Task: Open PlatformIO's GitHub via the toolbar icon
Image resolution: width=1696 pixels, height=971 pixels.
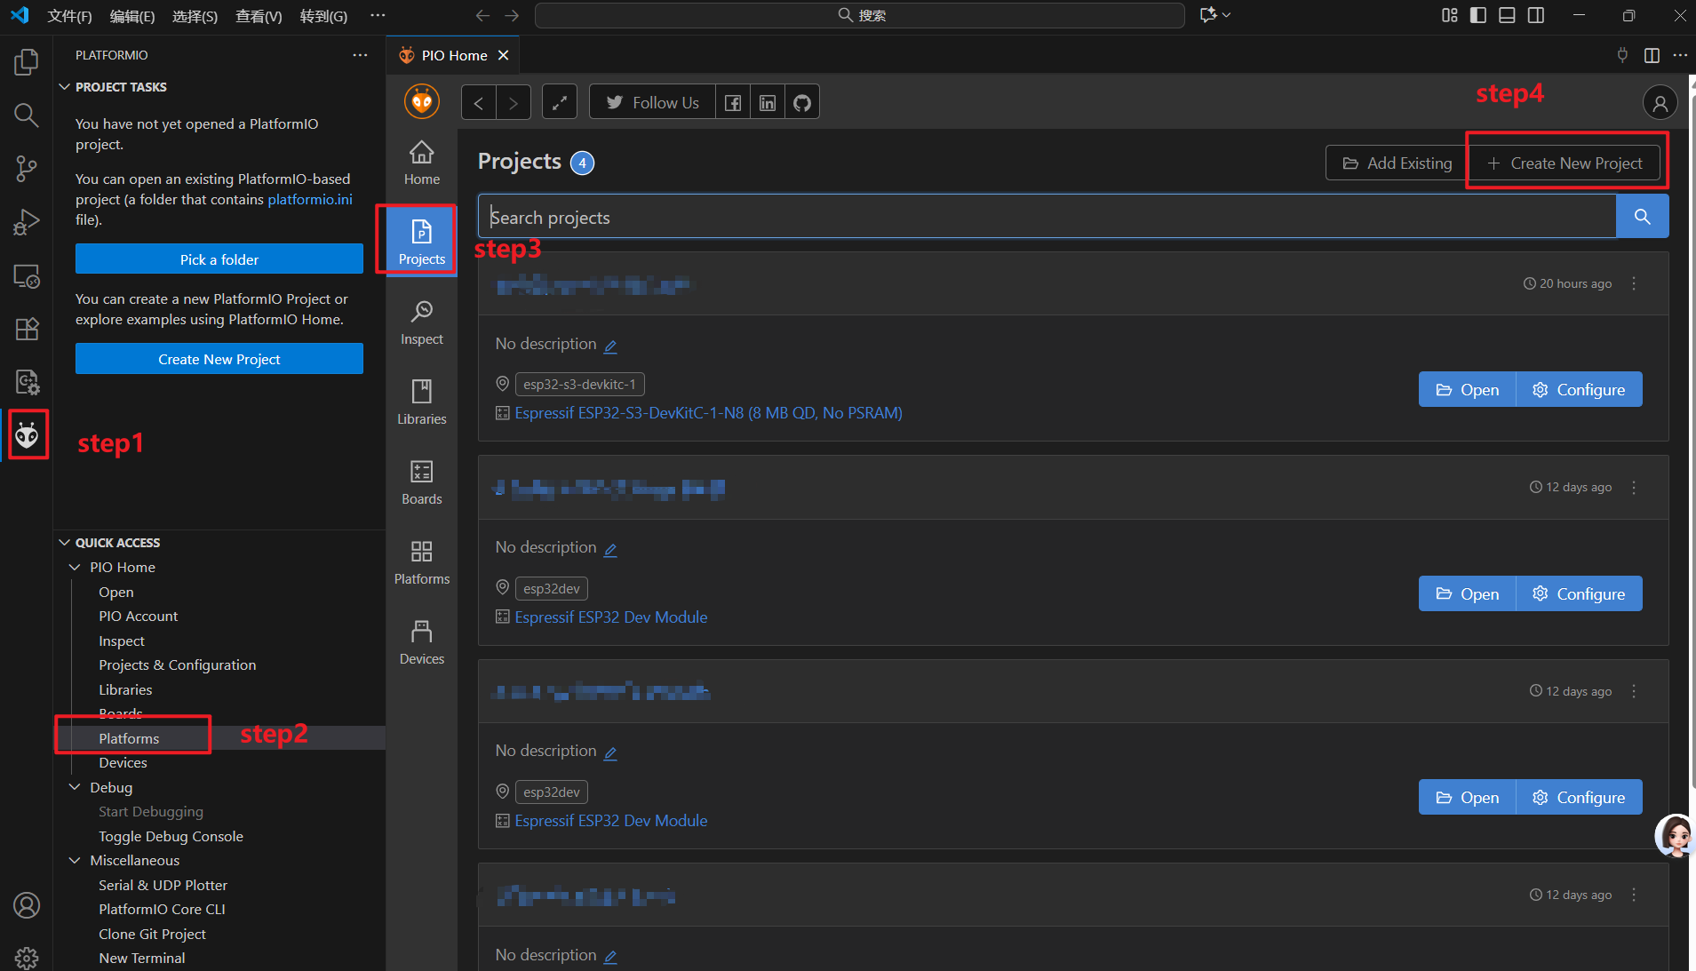Action: point(802,101)
